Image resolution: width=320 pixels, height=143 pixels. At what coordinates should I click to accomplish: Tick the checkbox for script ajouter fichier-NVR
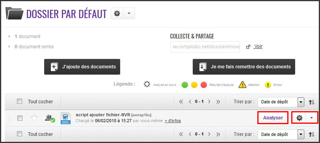(x=20, y=118)
